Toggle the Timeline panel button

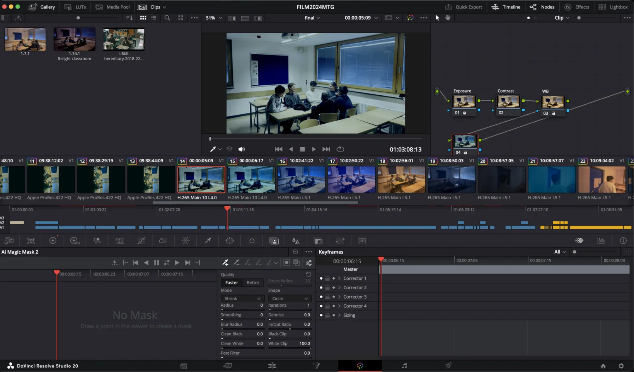506,7
